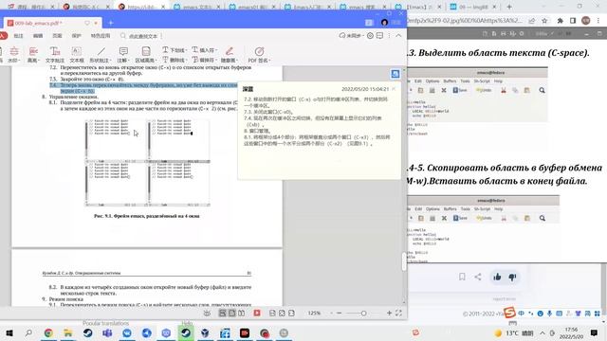Adjust the PDF zoom slider handle
Image resolution: width=607 pixels, height=341 pixels.
coord(363,314)
